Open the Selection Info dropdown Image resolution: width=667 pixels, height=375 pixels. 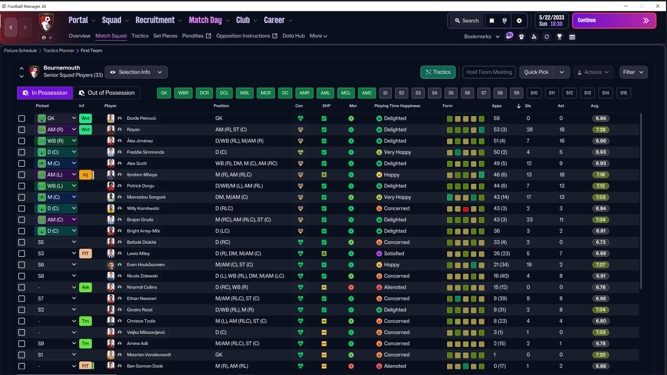(137, 72)
